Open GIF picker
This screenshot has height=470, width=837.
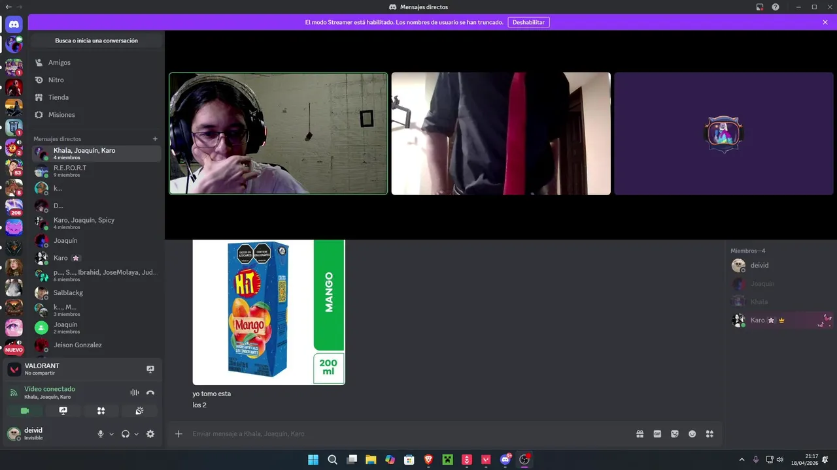click(x=657, y=433)
